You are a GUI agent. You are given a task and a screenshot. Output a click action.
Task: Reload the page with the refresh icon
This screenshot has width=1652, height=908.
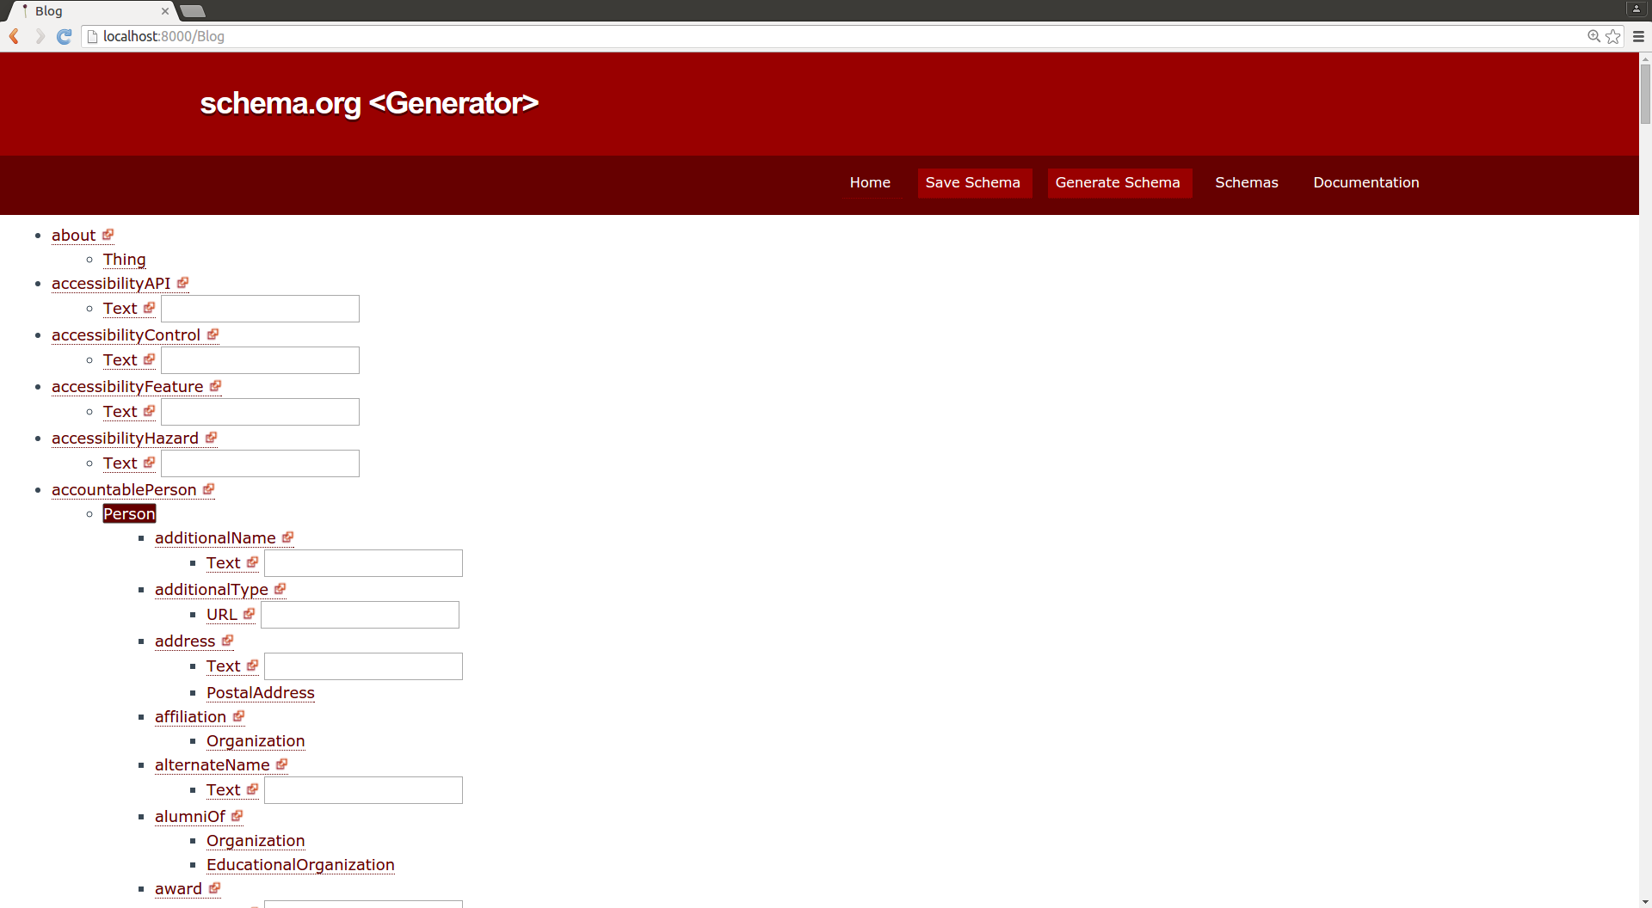pos(64,36)
